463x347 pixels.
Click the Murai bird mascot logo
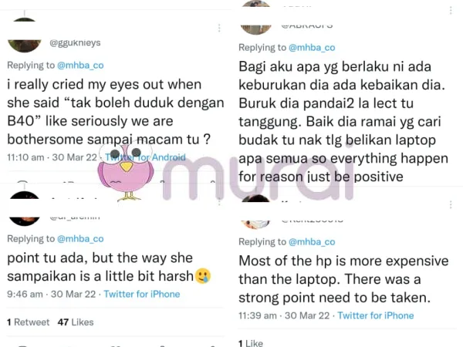127,171
